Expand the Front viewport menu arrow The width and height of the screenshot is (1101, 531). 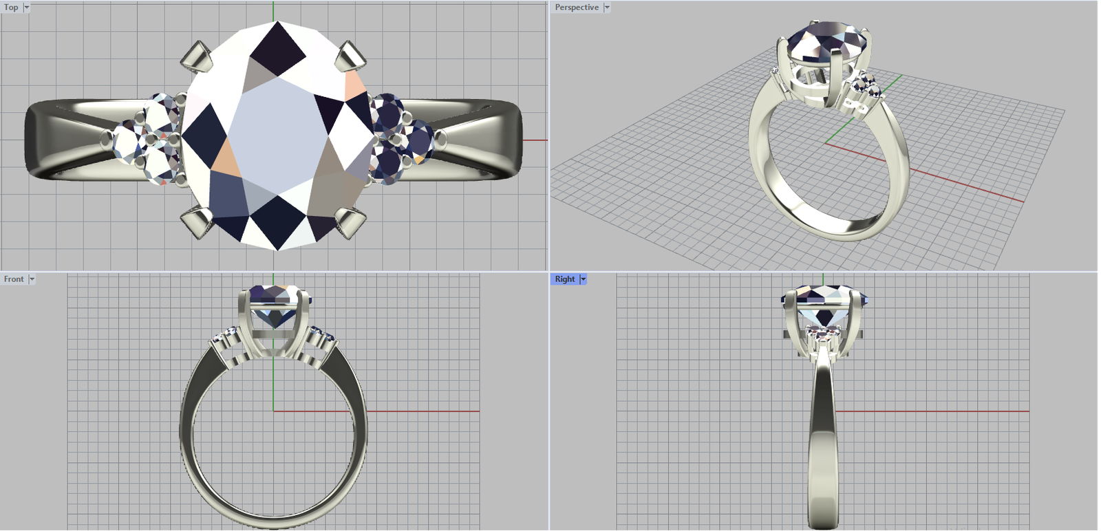click(x=32, y=279)
